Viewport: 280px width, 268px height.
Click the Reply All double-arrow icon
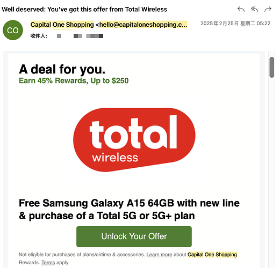point(254,9)
